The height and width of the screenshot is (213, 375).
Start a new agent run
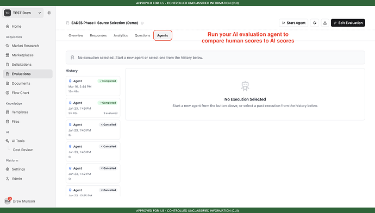(293, 23)
